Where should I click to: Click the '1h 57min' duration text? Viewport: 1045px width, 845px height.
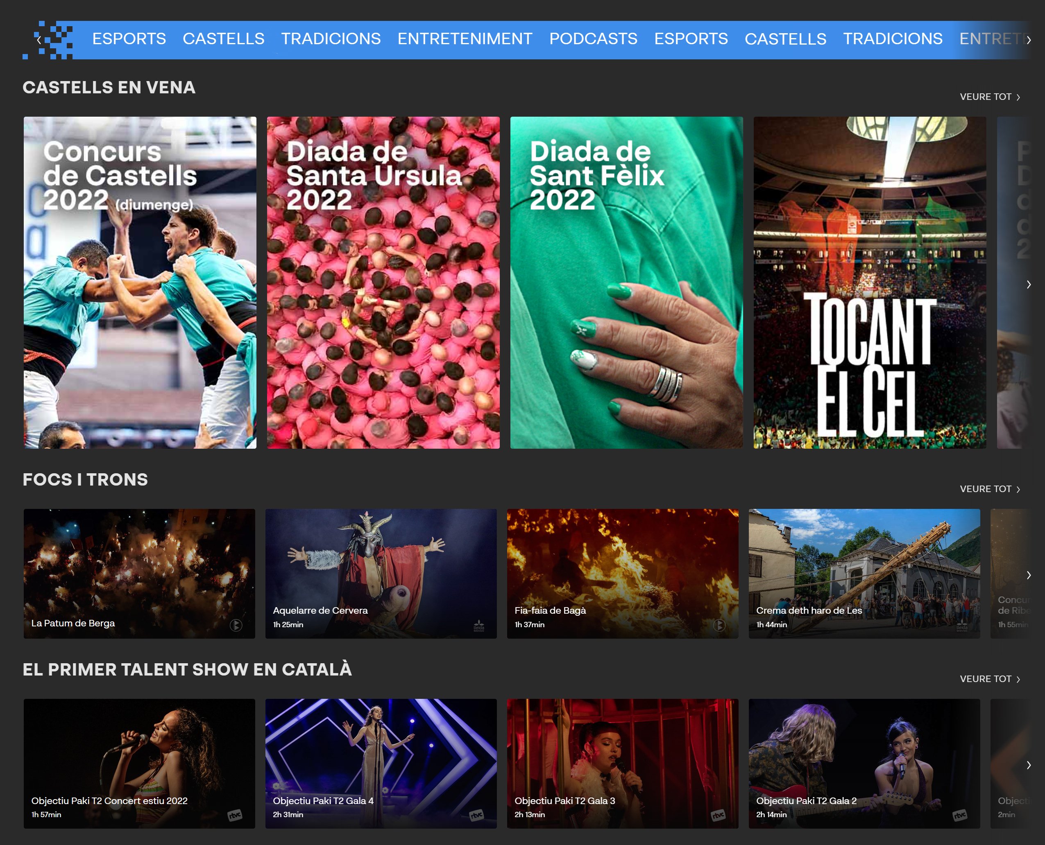point(46,814)
